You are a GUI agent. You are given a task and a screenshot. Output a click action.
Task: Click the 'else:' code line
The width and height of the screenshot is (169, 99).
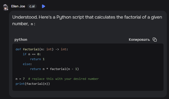click(27, 64)
